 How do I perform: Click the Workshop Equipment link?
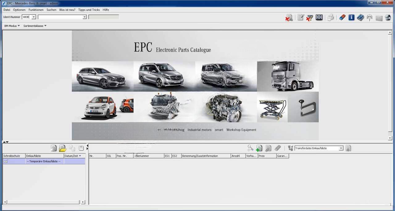click(241, 130)
